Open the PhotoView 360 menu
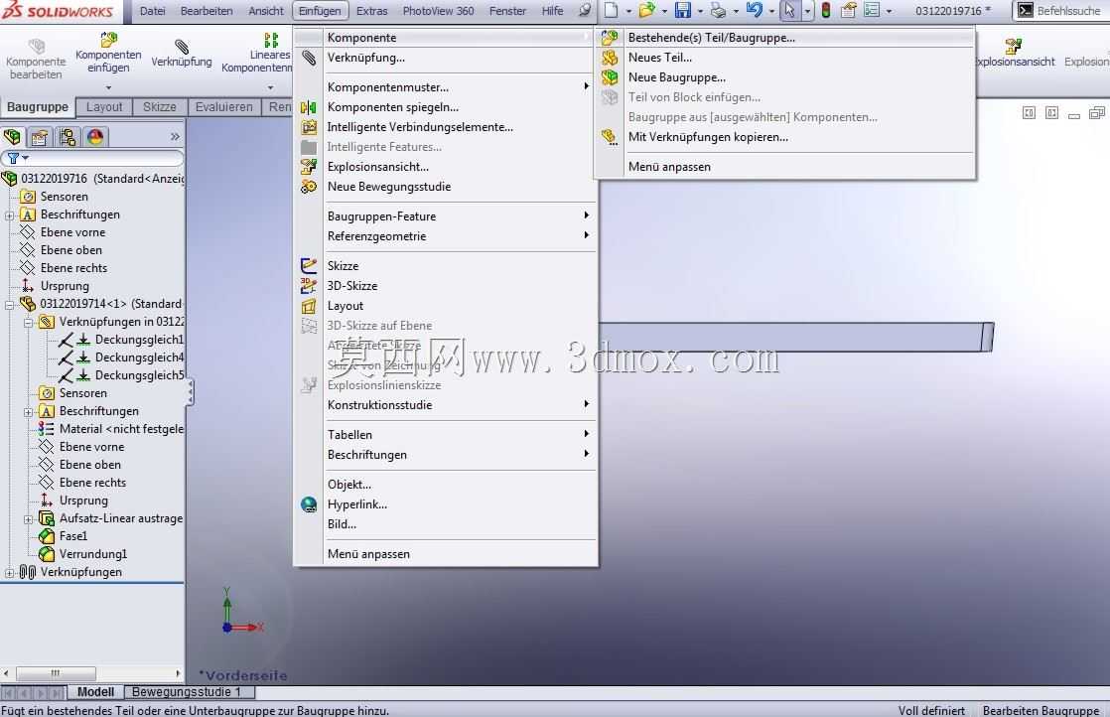Image resolution: width=1110 pixels, height=717 pixels. [x=438, y=11]
